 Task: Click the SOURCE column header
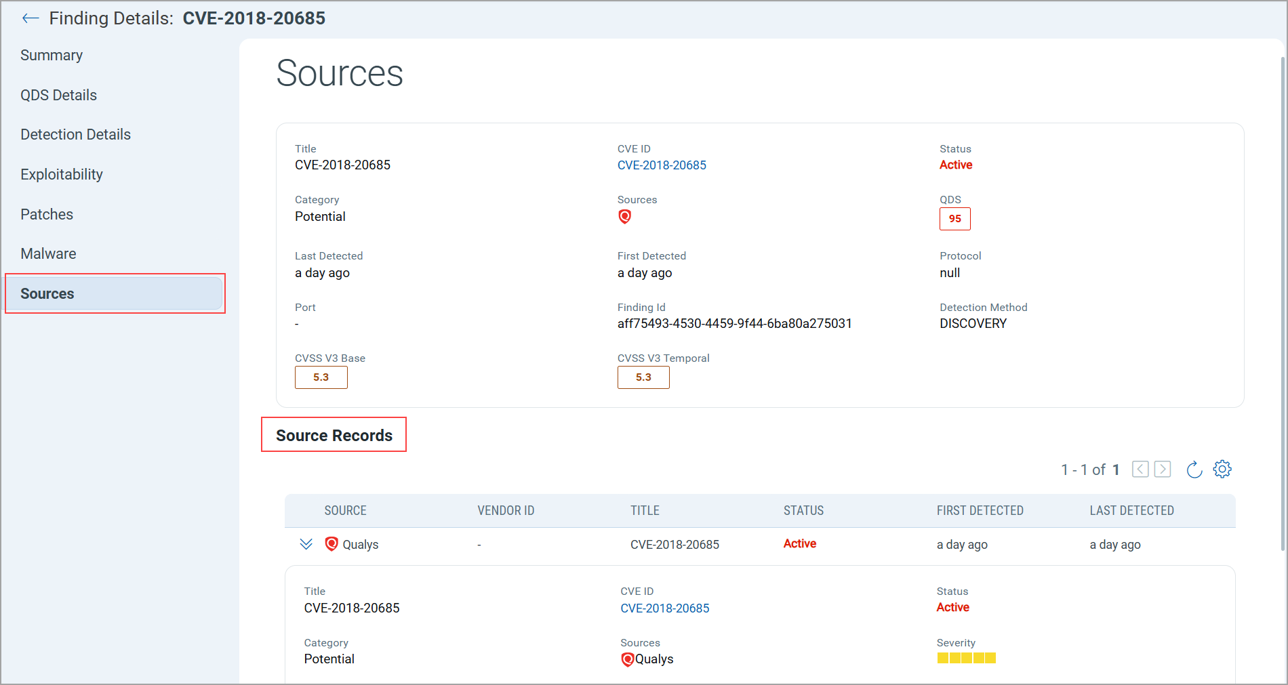345,511
